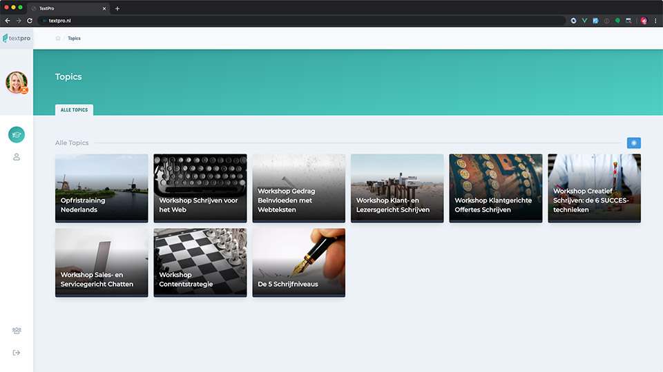This screenshot has height=372, width=663.
Task: Click the home icon in breadcrumb
Action: pos(58,39)
